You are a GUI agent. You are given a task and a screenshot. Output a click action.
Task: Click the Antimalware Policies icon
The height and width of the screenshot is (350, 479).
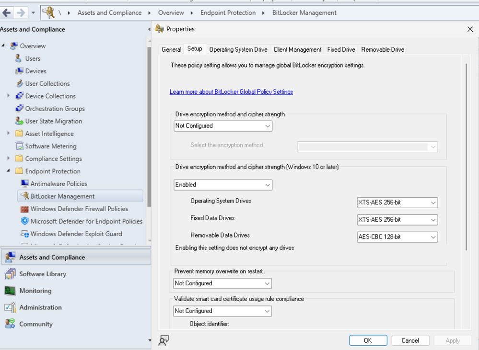pyautogui.click(x=25, y=183)
